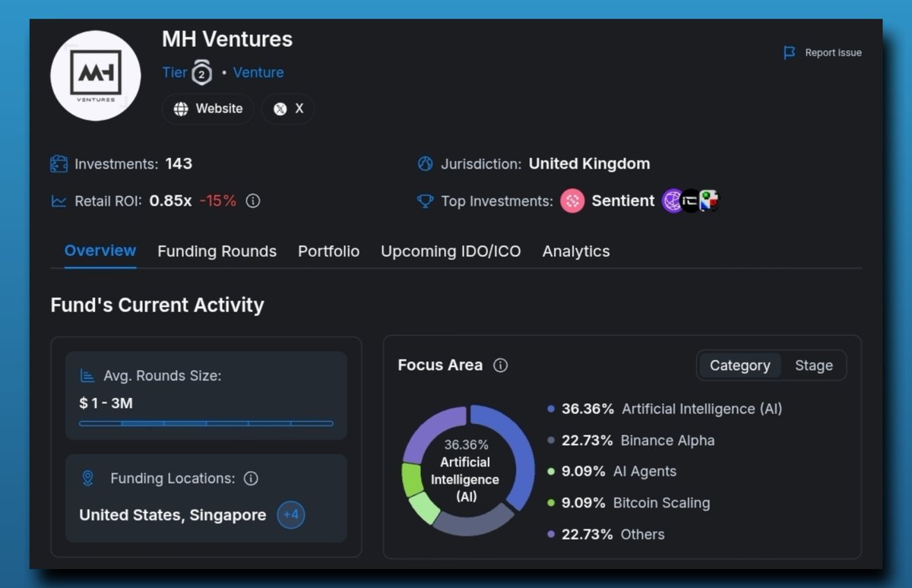Switch Focus Area to Stage

[814, 365]
